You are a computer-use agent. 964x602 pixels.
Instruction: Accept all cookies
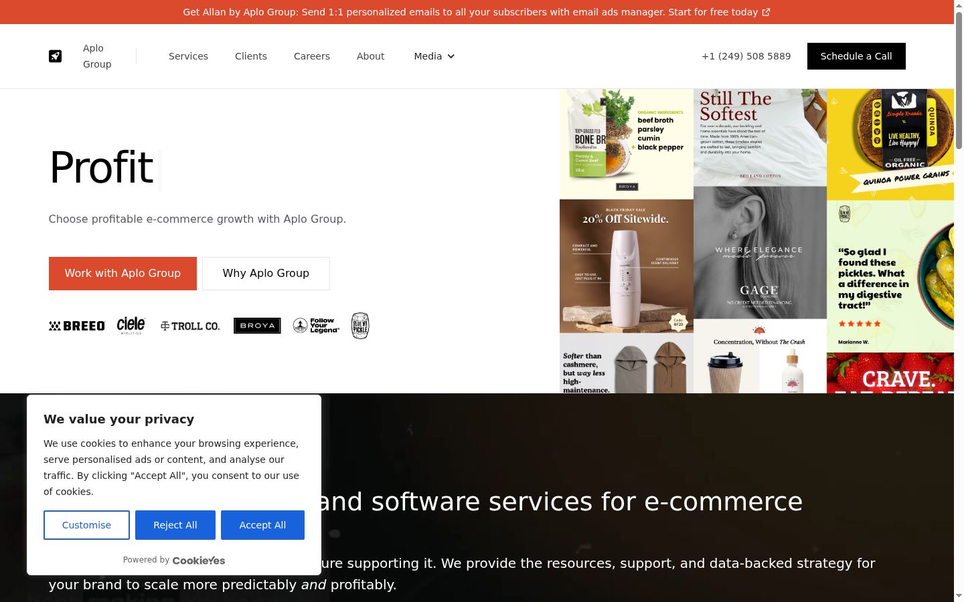point(262,525)
